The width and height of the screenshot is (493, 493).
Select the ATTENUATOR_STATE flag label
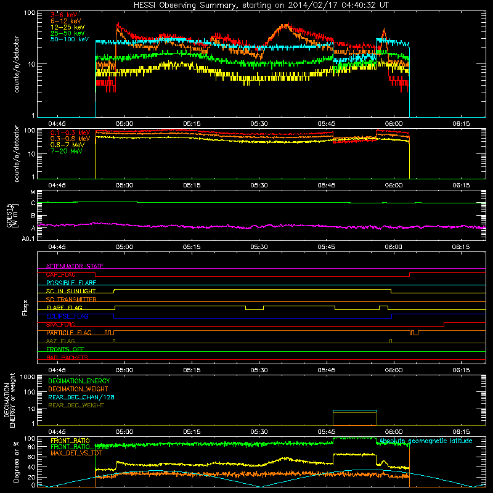point(75,266)
